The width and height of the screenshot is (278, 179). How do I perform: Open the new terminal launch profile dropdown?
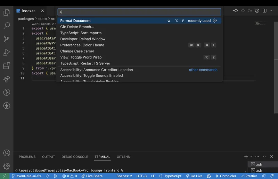click(x=251, y=157)
